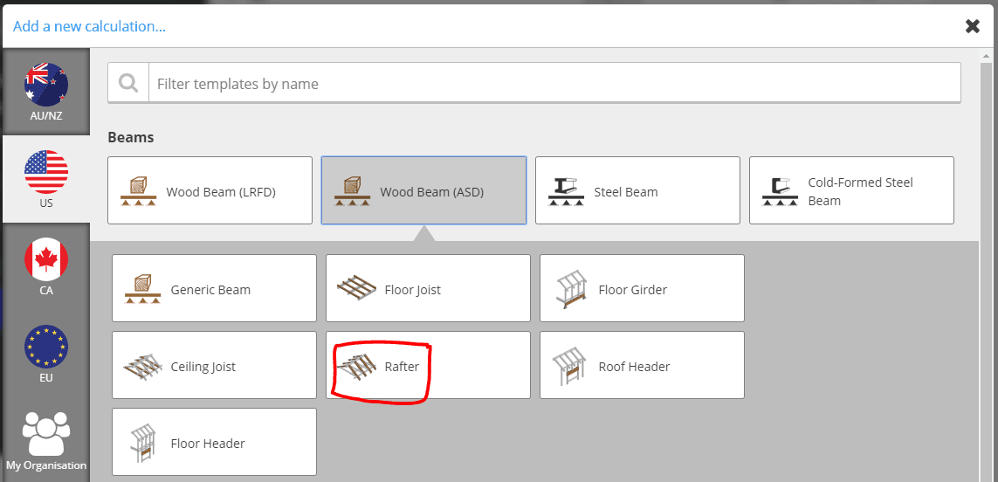Image resolution: width=998 pixels, height=482 pixels.
Task: Expand the Steel Beam category
Action: point(637,190)
